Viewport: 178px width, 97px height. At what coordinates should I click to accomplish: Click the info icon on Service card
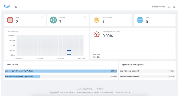click(x=85, y=18)
